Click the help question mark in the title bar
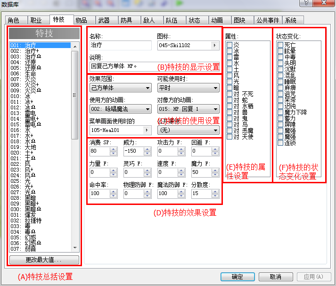 (x=306, y=3)
